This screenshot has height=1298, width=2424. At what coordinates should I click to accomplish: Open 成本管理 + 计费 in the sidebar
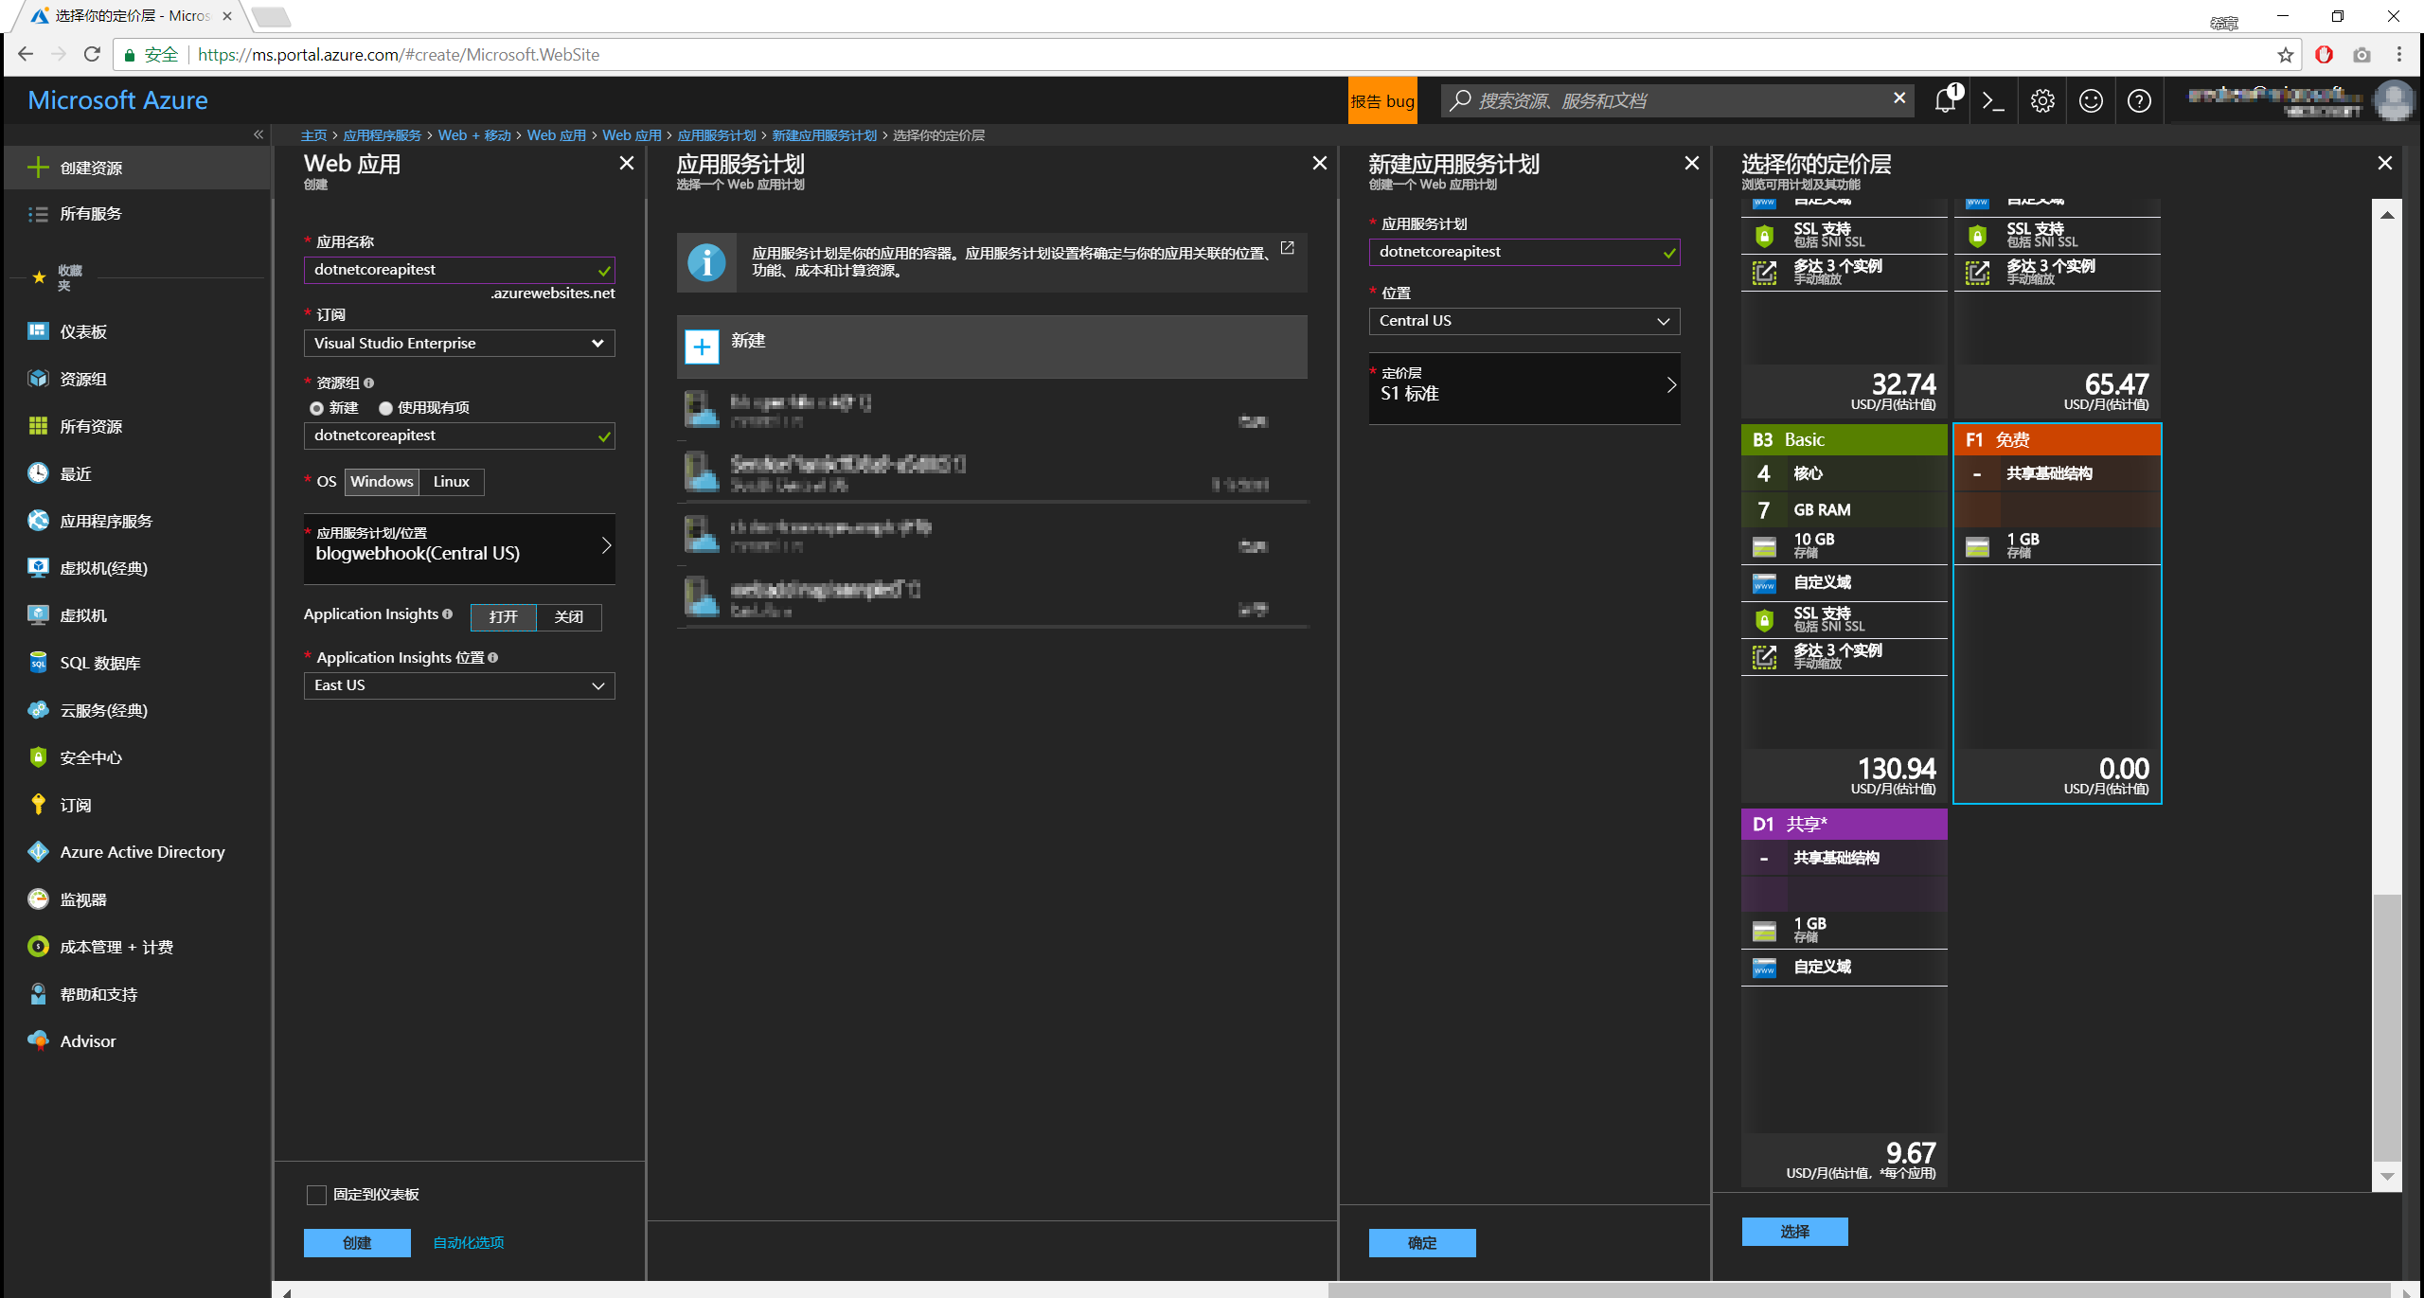(116, 947)
